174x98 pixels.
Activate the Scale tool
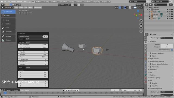pos(8,28)
